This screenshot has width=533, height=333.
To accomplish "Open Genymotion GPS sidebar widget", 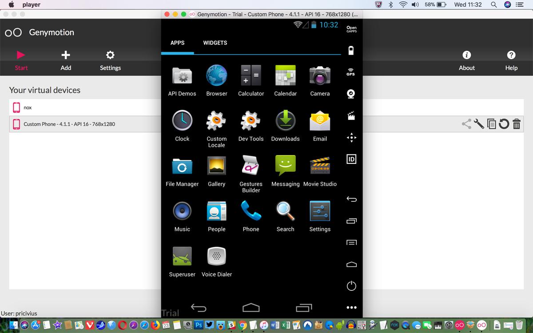I will (x=351, y=72).
